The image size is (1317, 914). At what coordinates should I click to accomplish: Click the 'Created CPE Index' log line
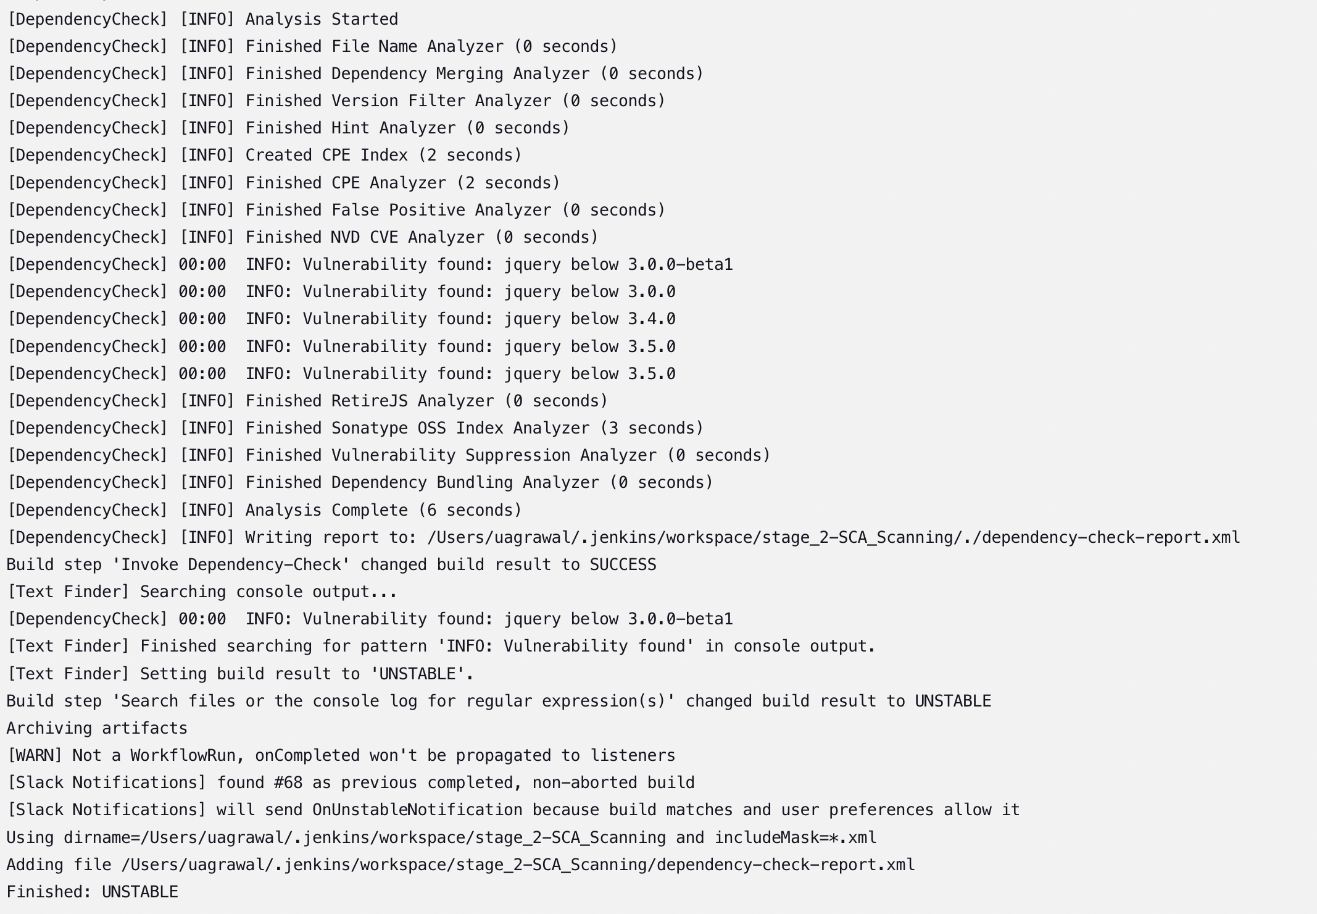click(264, 155)
